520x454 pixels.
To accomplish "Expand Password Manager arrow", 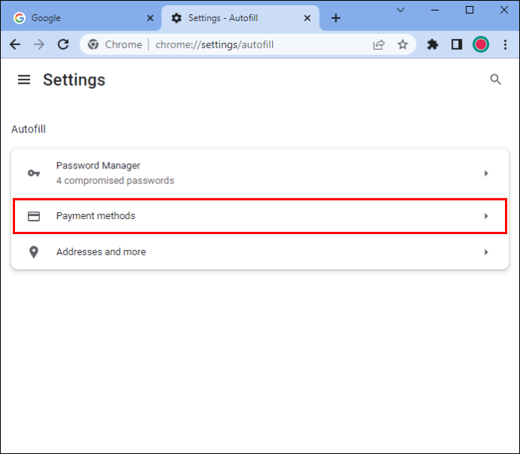I will click(x=486, y=173).
